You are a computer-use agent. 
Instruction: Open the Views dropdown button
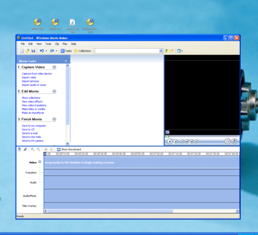(179, 51)
